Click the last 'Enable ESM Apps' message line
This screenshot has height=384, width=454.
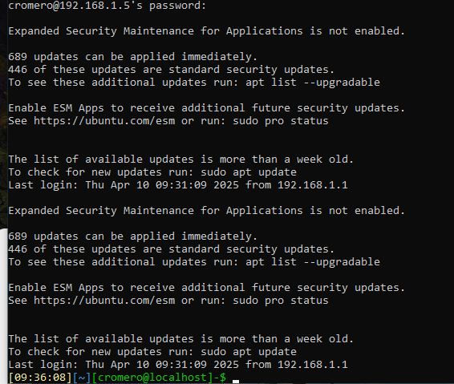(x=206, y=288)
